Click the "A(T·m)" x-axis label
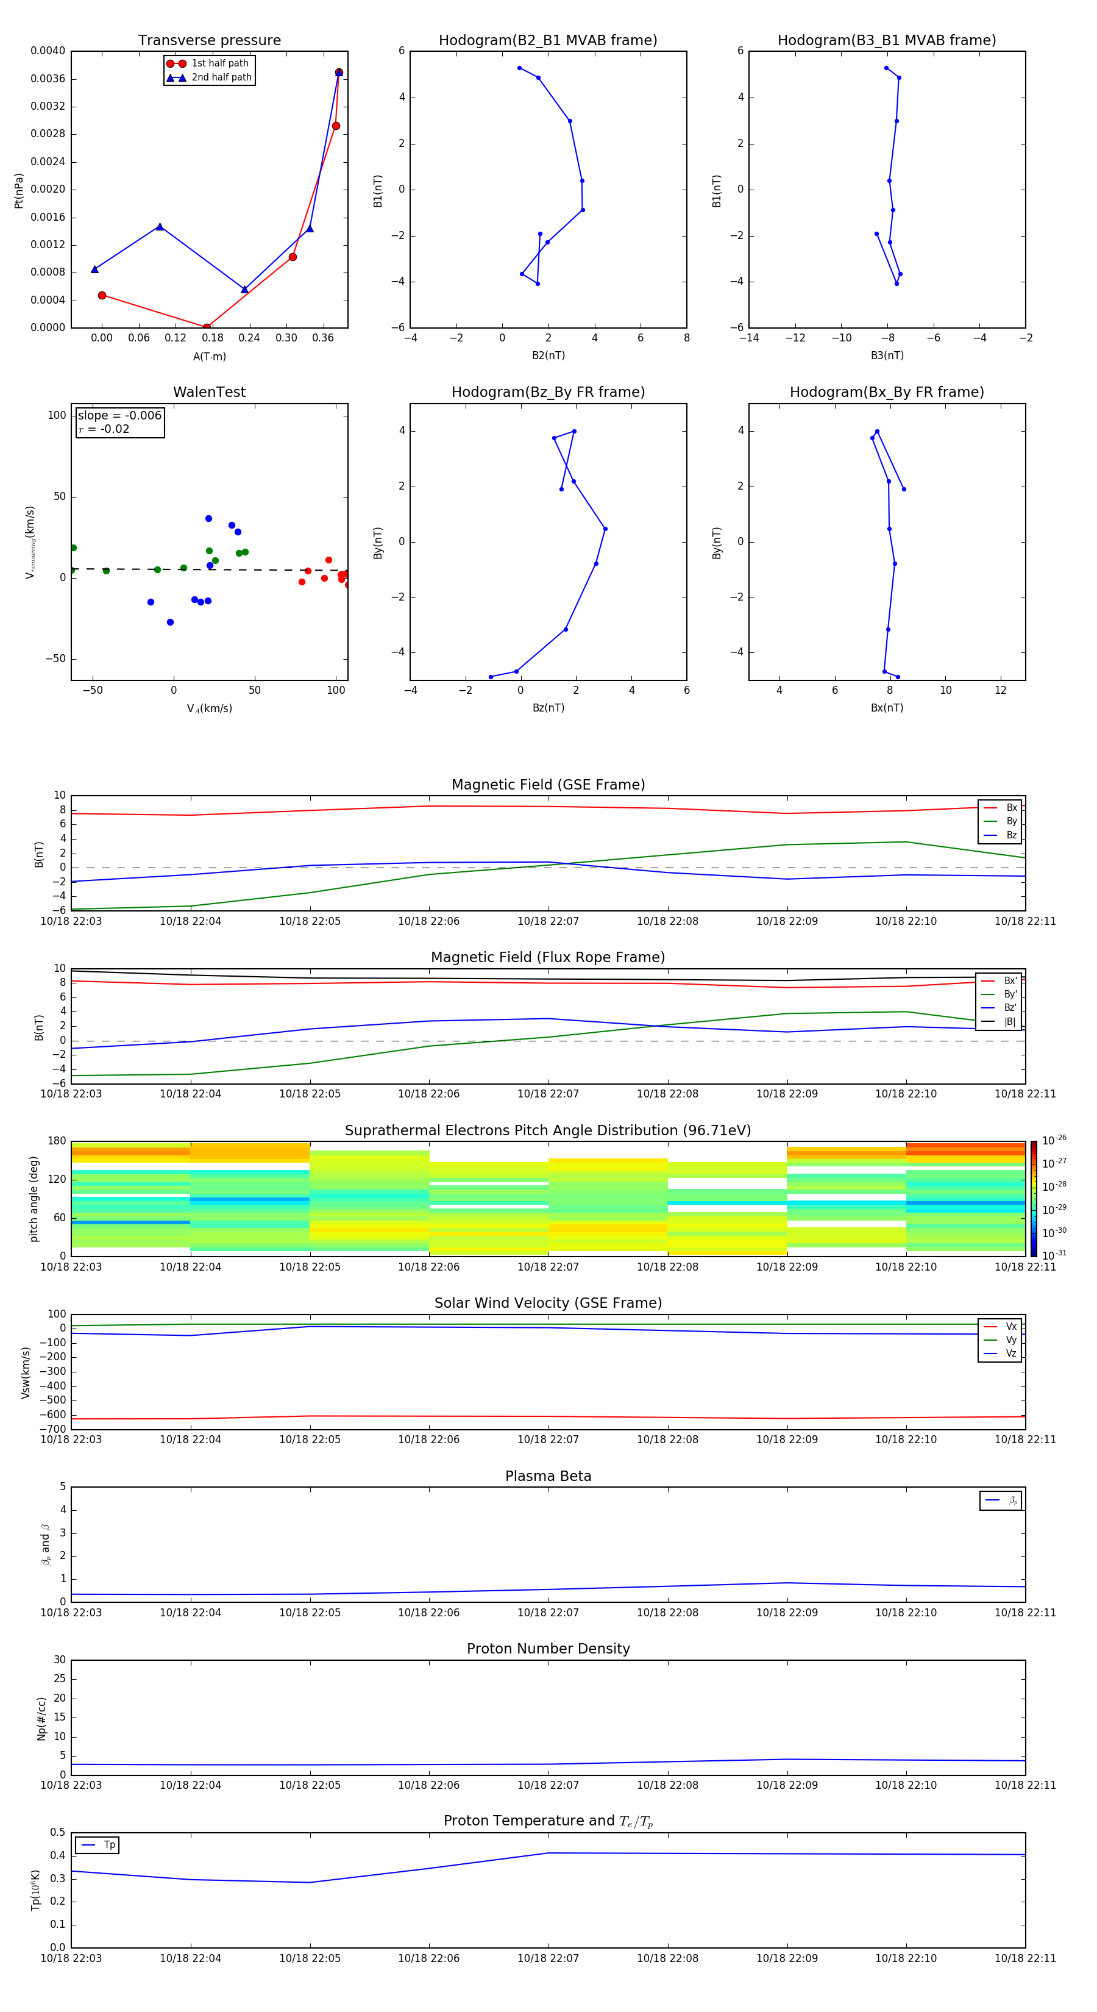Screen dimensions: 1097x2012 (209, 357)
